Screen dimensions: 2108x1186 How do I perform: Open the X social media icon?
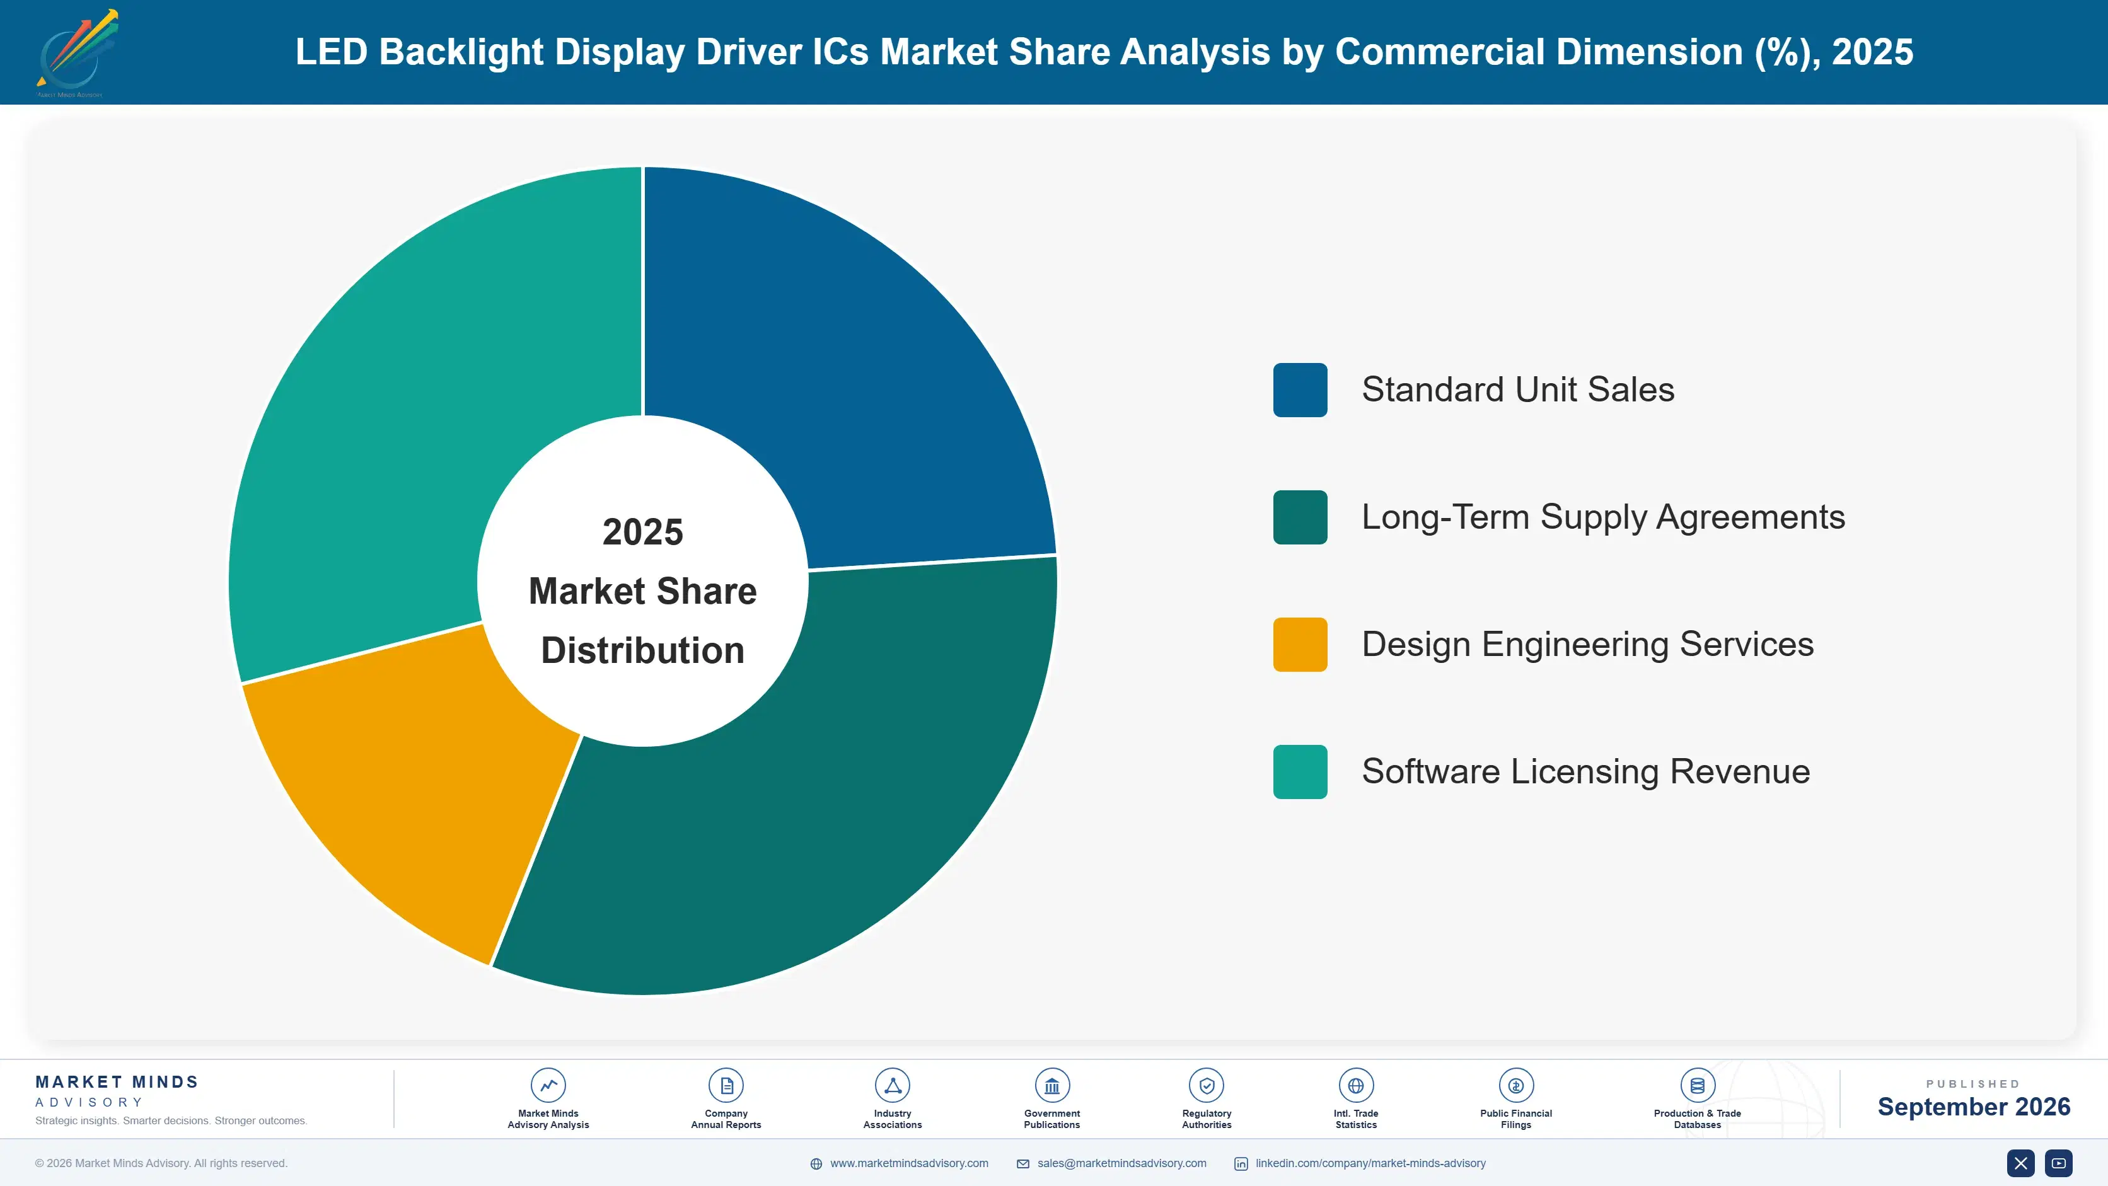tap(2020, 1163)
